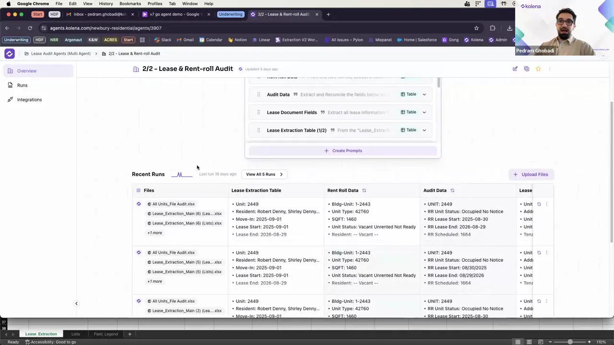This screenshot has height=345, width=614.
Task: Add a new sheet in the Excel window
Action: pyautogui.click(x=130, y=334)
